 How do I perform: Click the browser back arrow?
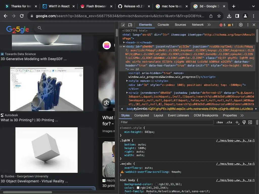[x=6, y=16]
